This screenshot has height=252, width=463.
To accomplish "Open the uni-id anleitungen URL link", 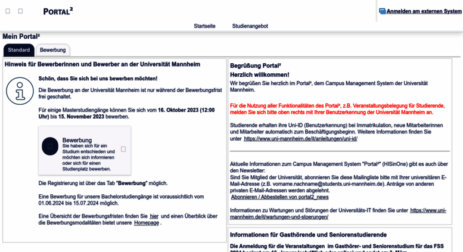I will tap(300, 138).
